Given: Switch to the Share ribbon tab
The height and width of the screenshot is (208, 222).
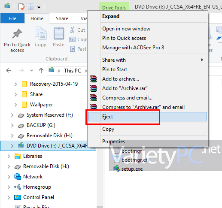Looking at the screenshot, I should 62,18.
